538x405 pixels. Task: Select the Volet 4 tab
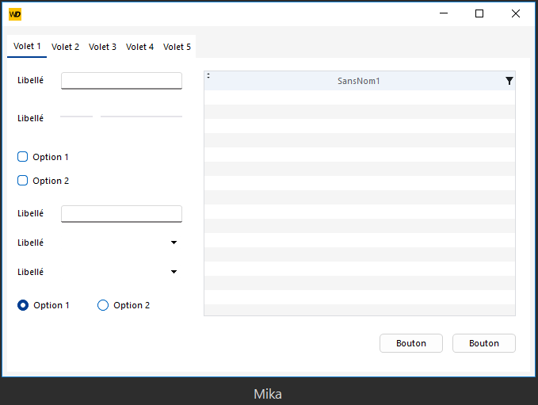pos(139,47)
